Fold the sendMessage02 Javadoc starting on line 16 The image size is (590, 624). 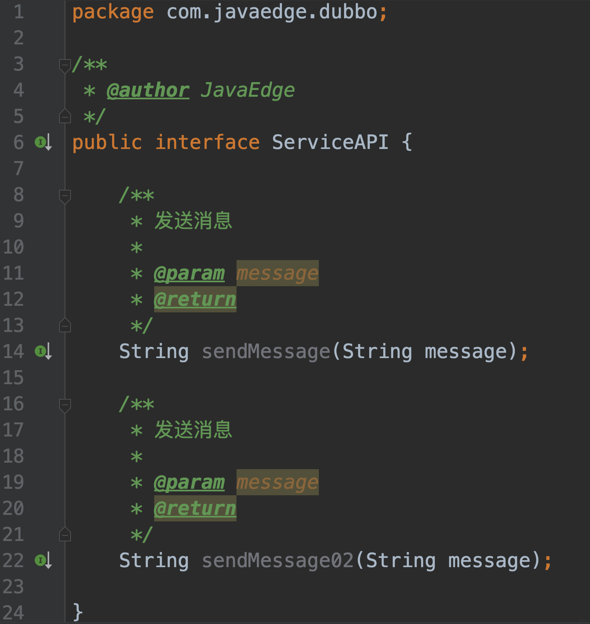point(65,405)
